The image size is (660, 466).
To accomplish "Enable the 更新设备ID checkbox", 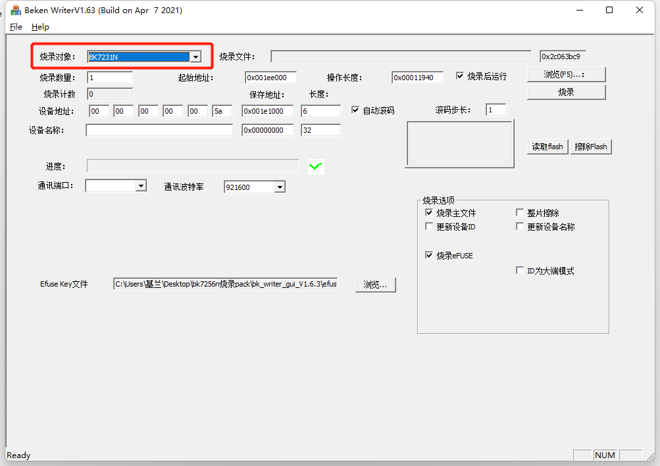I will (x=429, y=226).
